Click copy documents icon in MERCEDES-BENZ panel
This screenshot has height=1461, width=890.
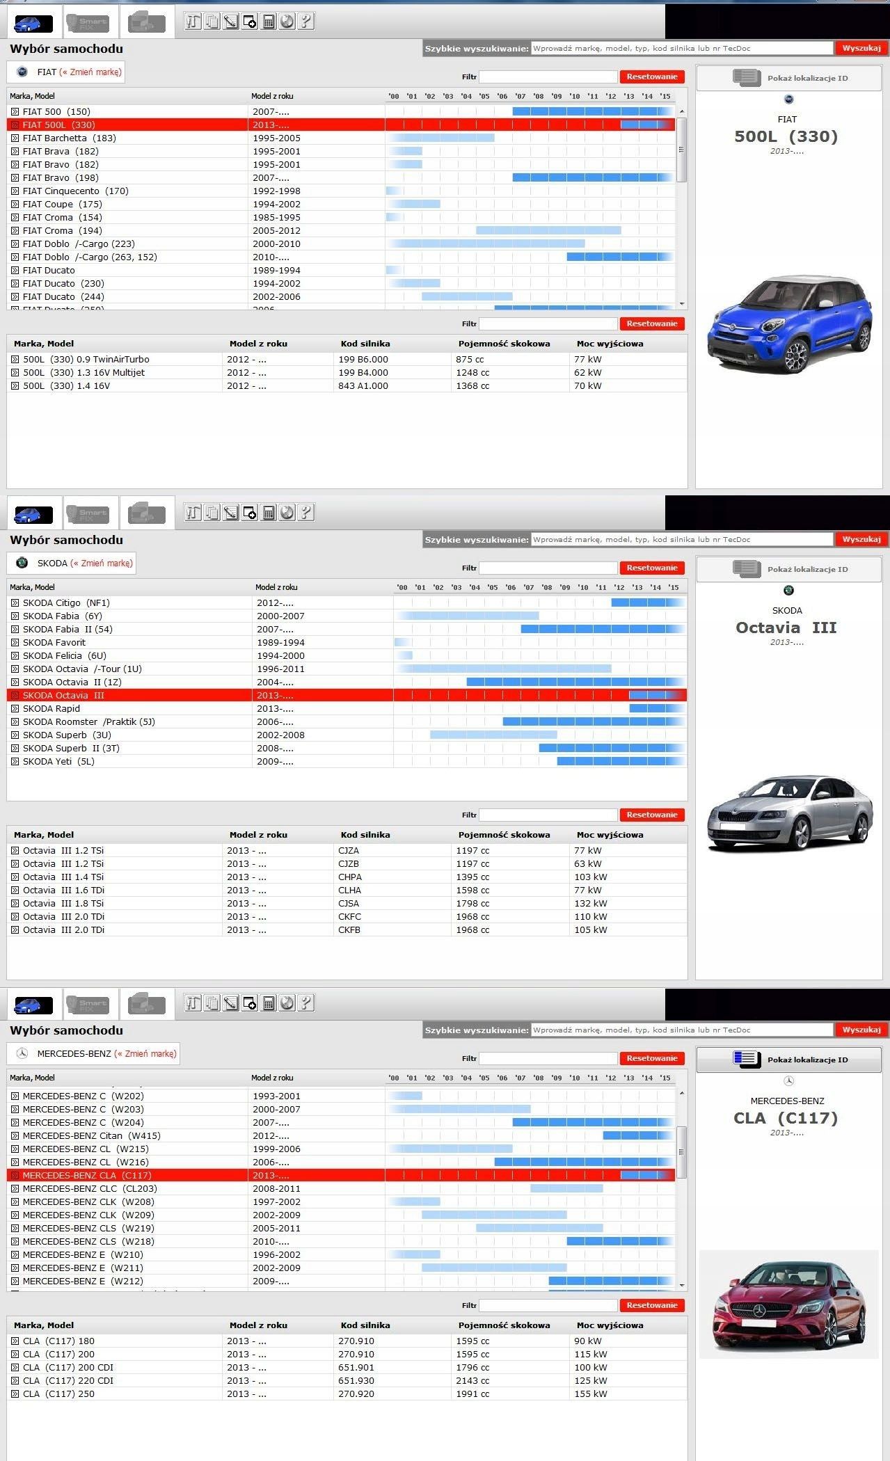click(212, 1003)
